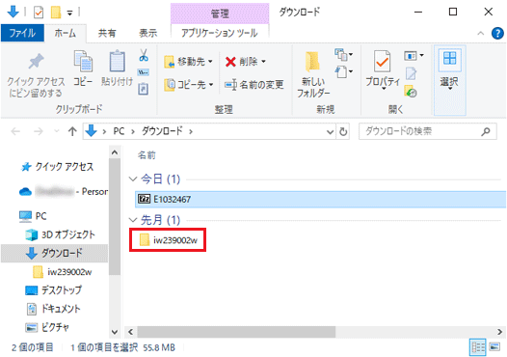507x357 pixels.
Task: Switch to the Home (ホーム) tab
Action: click(x=66, y=33)
